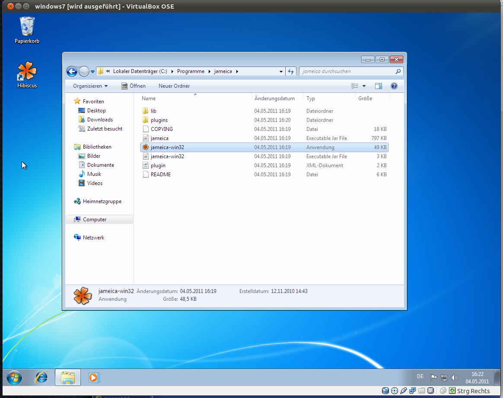Toggle the preview pane button
503x398 pixels.
[379, 86]
